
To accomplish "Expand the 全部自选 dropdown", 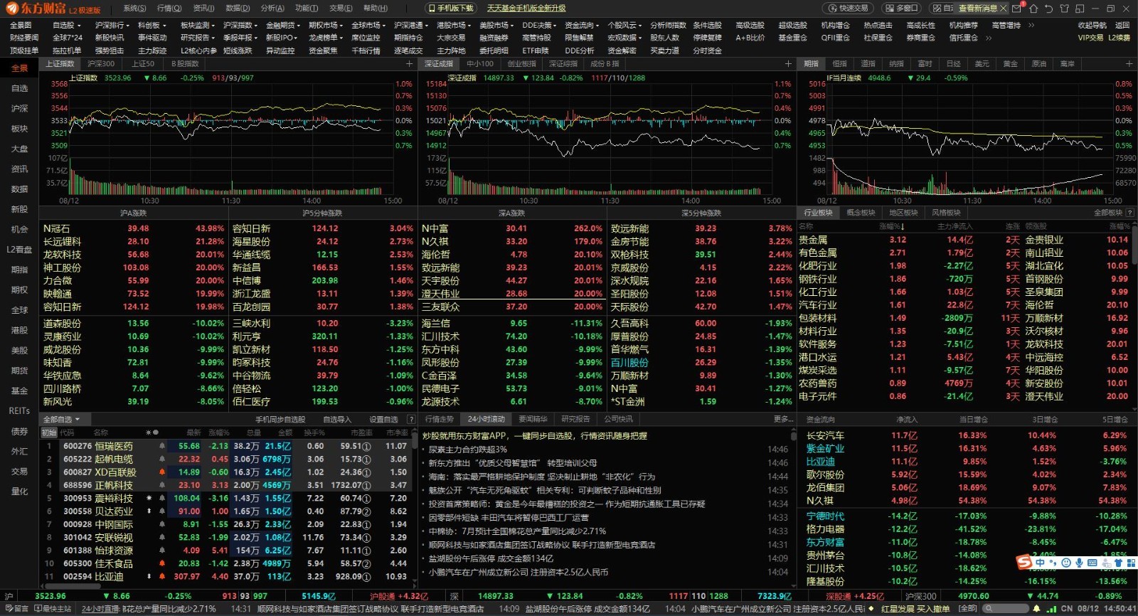I will (61, 419).
